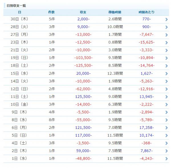Open details chevron for 14日(火) row
The width and height of the screenshot is (171, 168).
[166, 81]
